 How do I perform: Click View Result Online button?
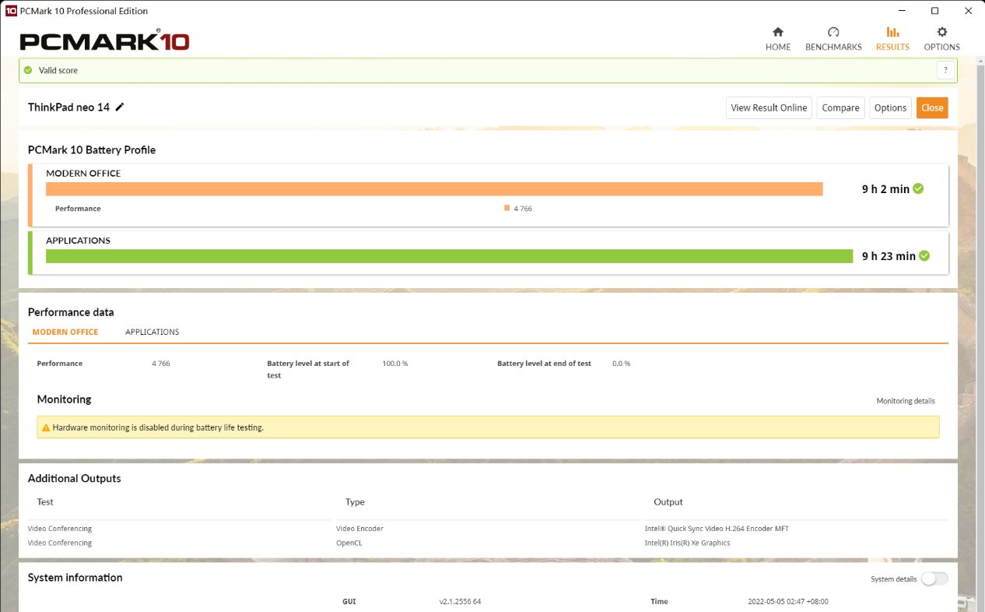pos(769,107)
